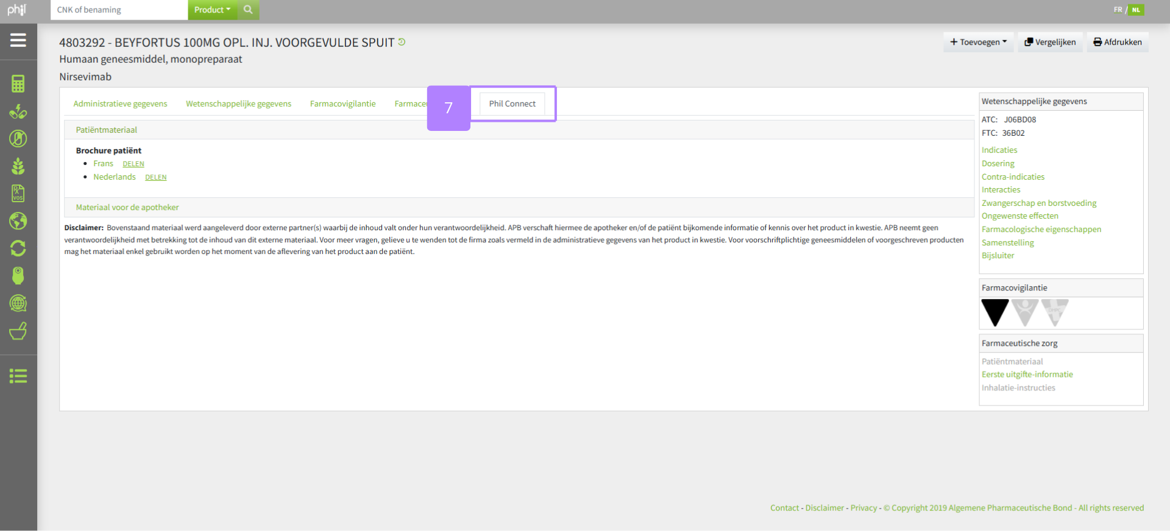This screenshot has height=531, width=1170.
Task: Focus the CNK of benaming search field
Action: click(119, 10)
